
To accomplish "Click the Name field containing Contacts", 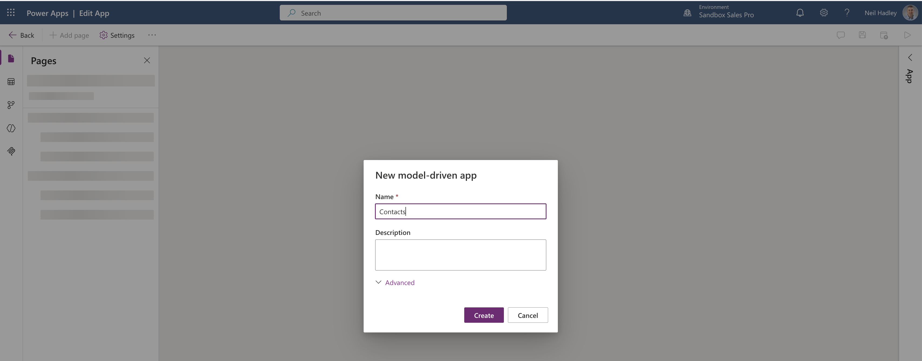I will pos(461,211).
